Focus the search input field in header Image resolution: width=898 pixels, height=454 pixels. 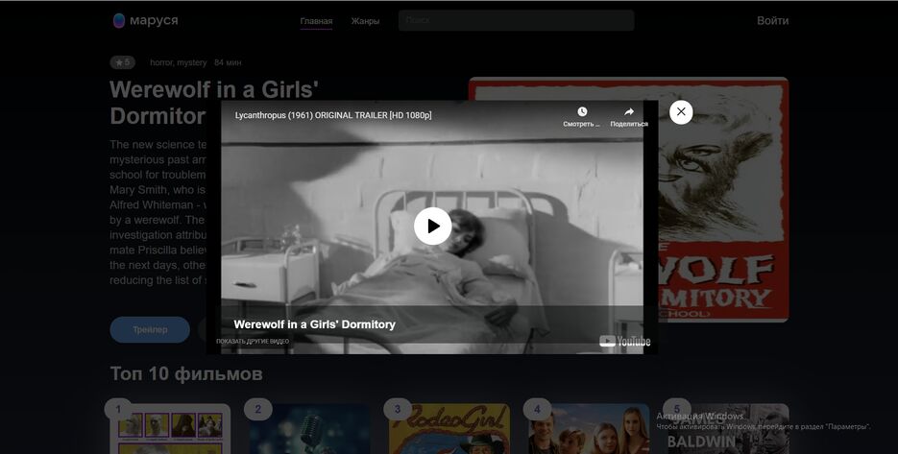click(516, 20)
